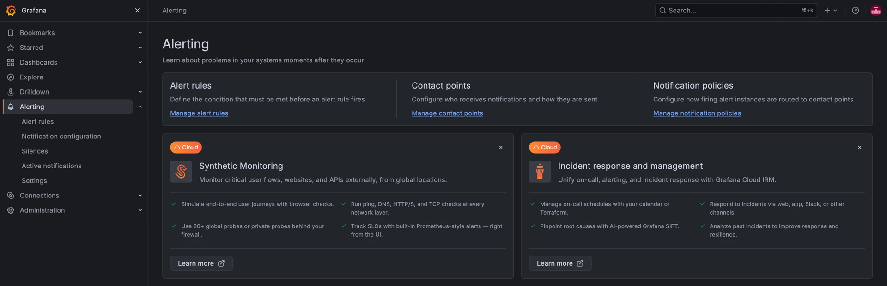The width and height of the screenshot is (887, 286).
Task: Expand the Drilldown section chevron
Action: (140, 92)
